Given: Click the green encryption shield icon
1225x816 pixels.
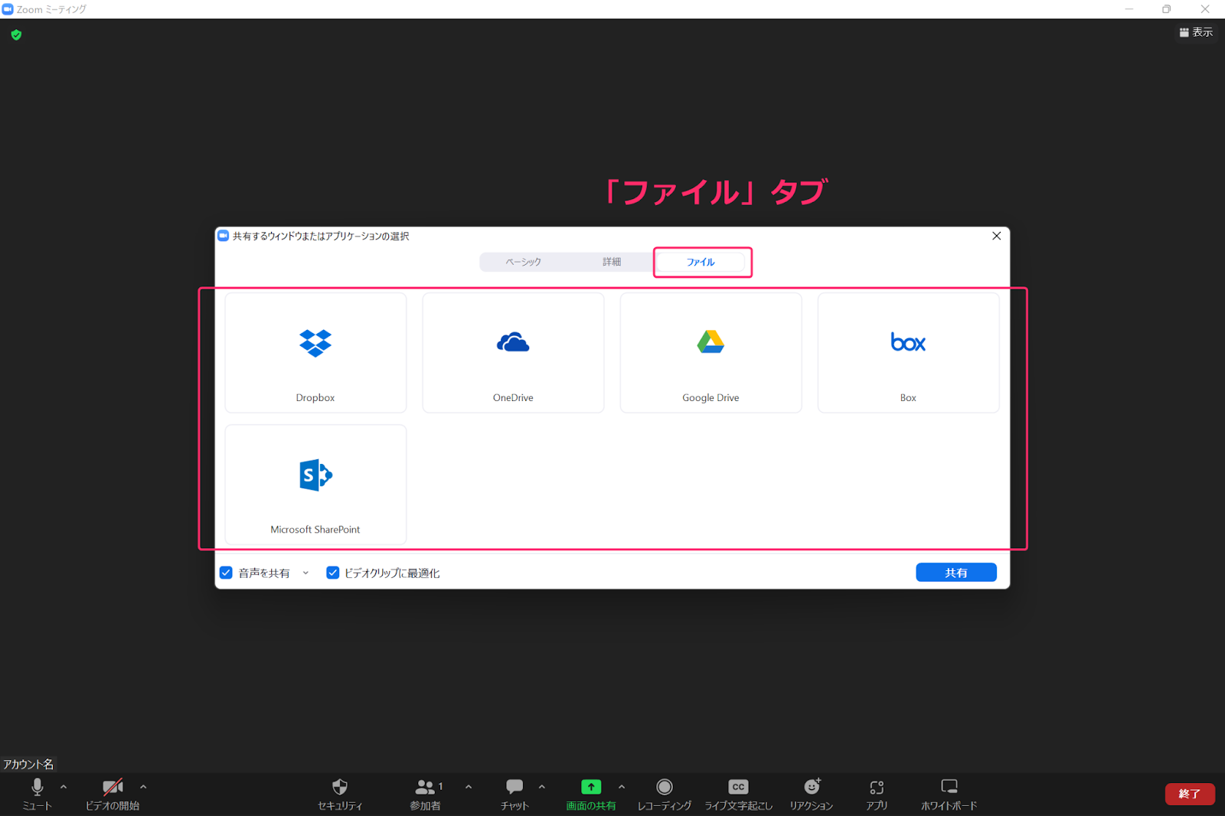Looking at the screenshot, I should pos(16,35).
